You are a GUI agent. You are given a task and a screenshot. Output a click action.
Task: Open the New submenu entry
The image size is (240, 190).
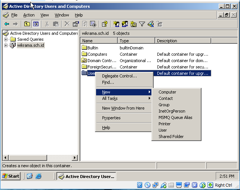(124, 92)
